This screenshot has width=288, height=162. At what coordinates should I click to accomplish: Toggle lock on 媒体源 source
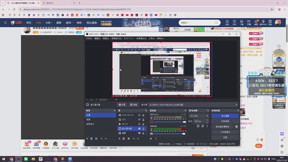143,124
